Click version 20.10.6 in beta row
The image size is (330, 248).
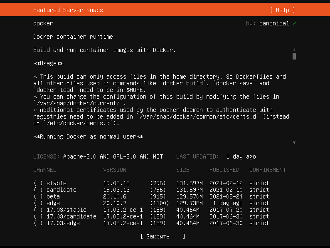tap(115, 196)
